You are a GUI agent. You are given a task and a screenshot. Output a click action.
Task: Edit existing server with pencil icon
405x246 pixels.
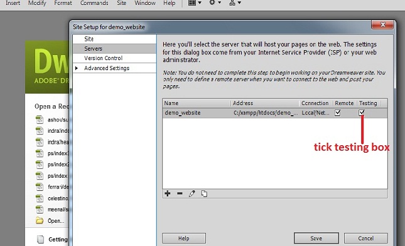coord(192,193)
